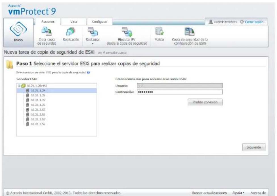Select server 10.21.1.25
The image size is (277, 196).
(38, 95)
